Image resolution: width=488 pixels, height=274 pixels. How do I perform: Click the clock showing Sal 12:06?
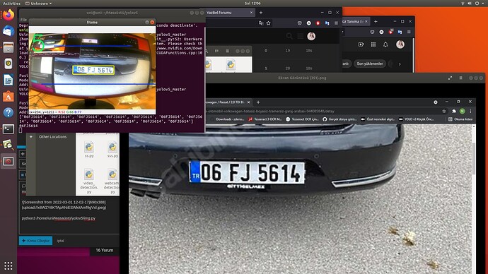(252, 4)
